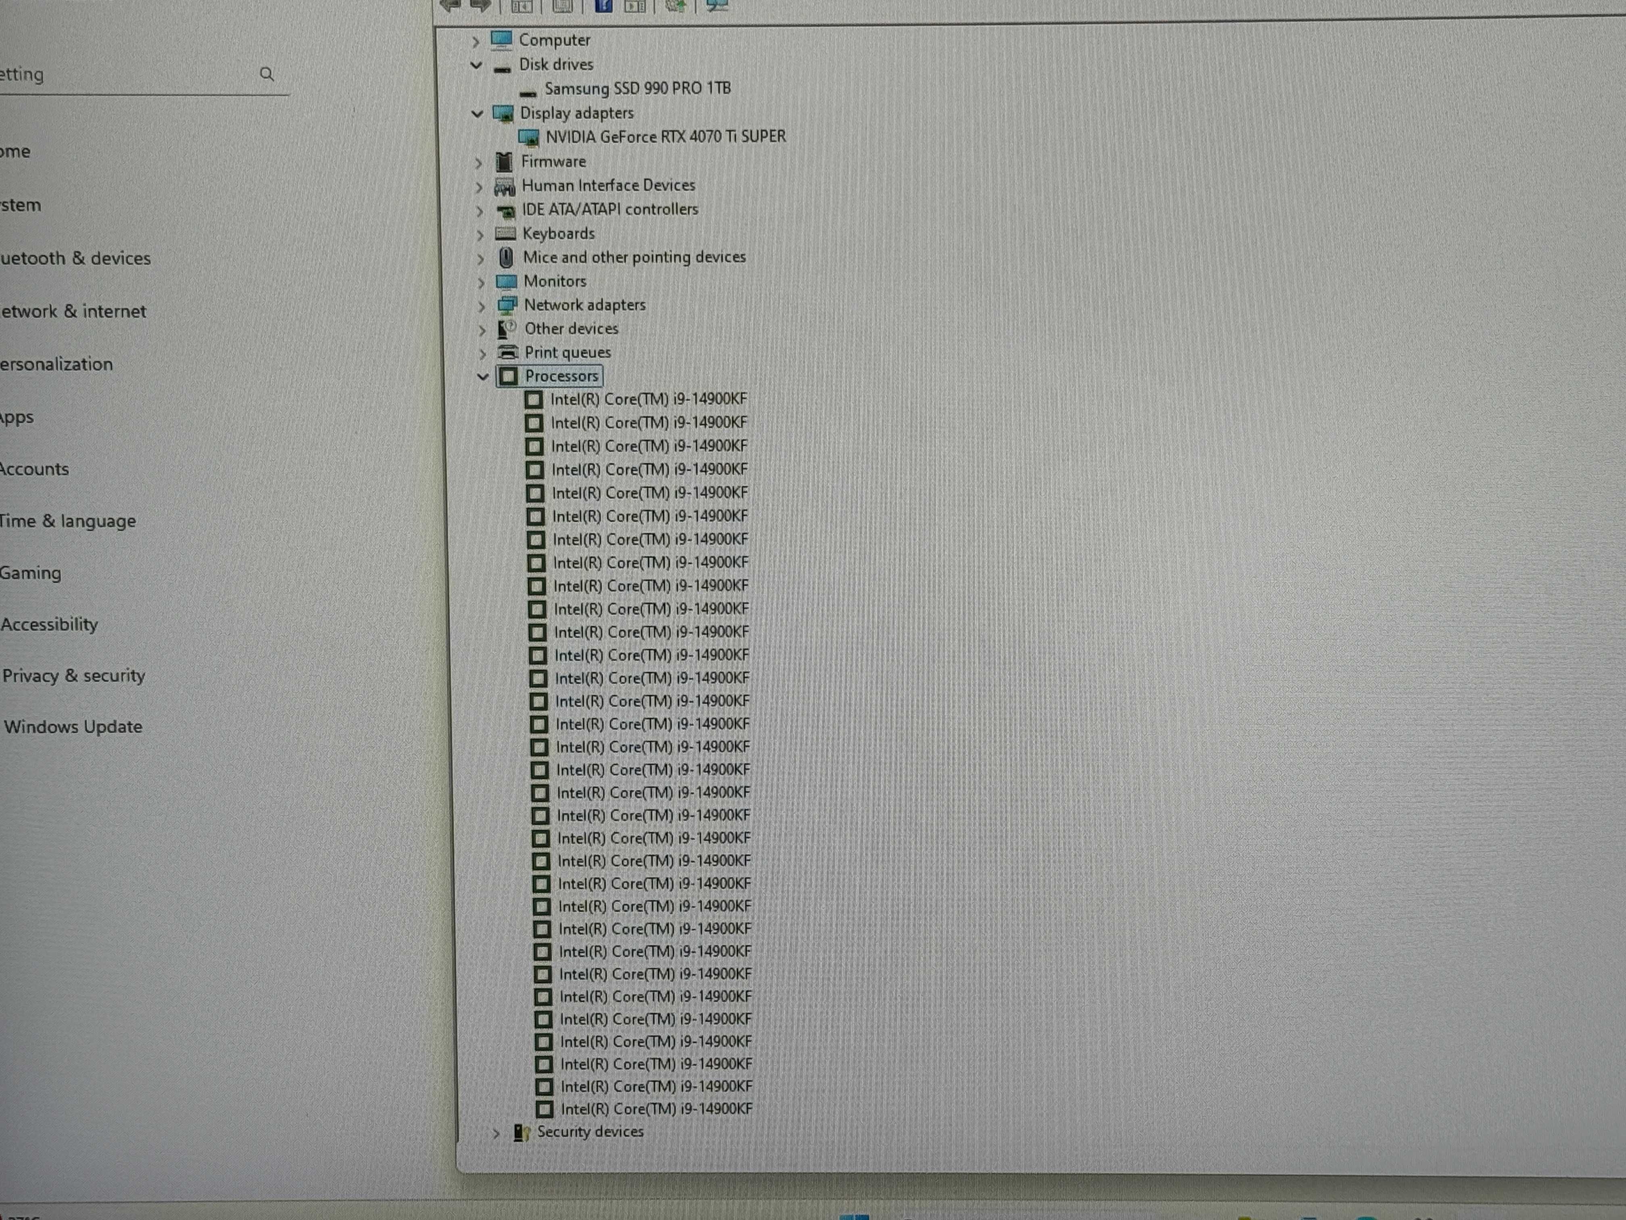Expand the Security devices node
This screenshot has width=1626, height=1220.
click(496, 1133)
